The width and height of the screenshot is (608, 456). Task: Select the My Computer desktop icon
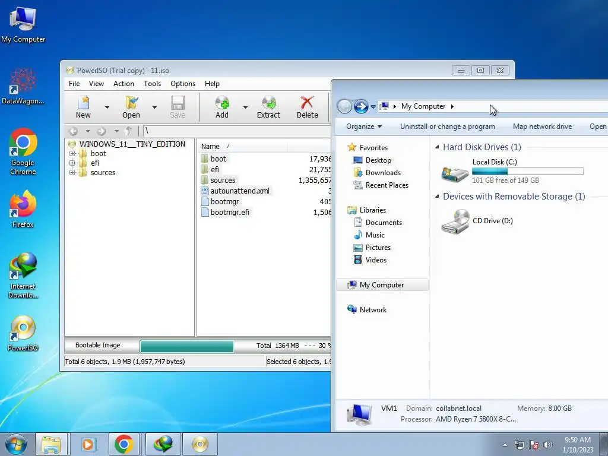(23, 25)
